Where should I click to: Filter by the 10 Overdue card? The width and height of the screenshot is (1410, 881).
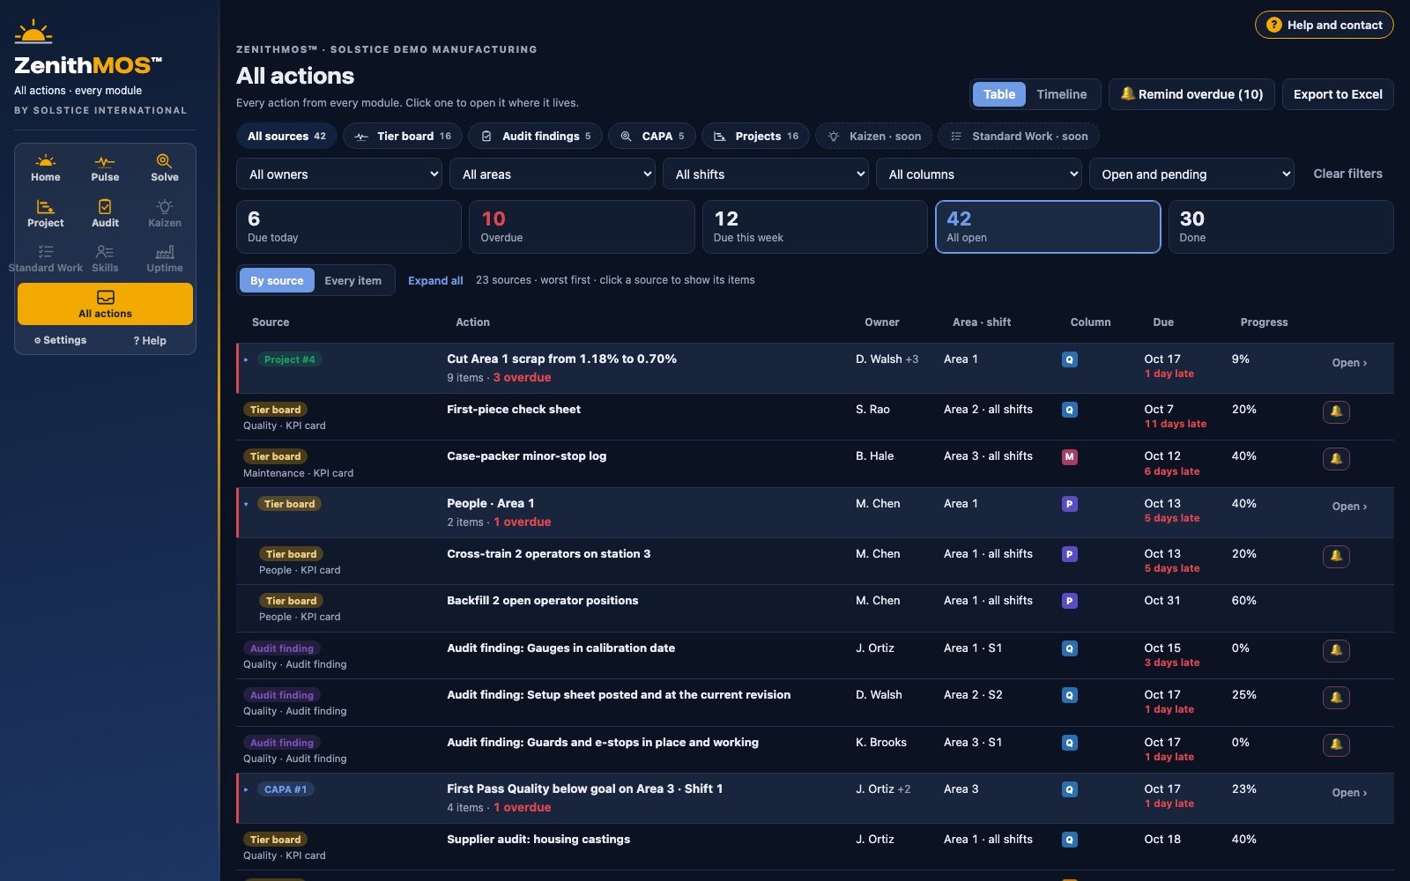(x=582, y=226)
